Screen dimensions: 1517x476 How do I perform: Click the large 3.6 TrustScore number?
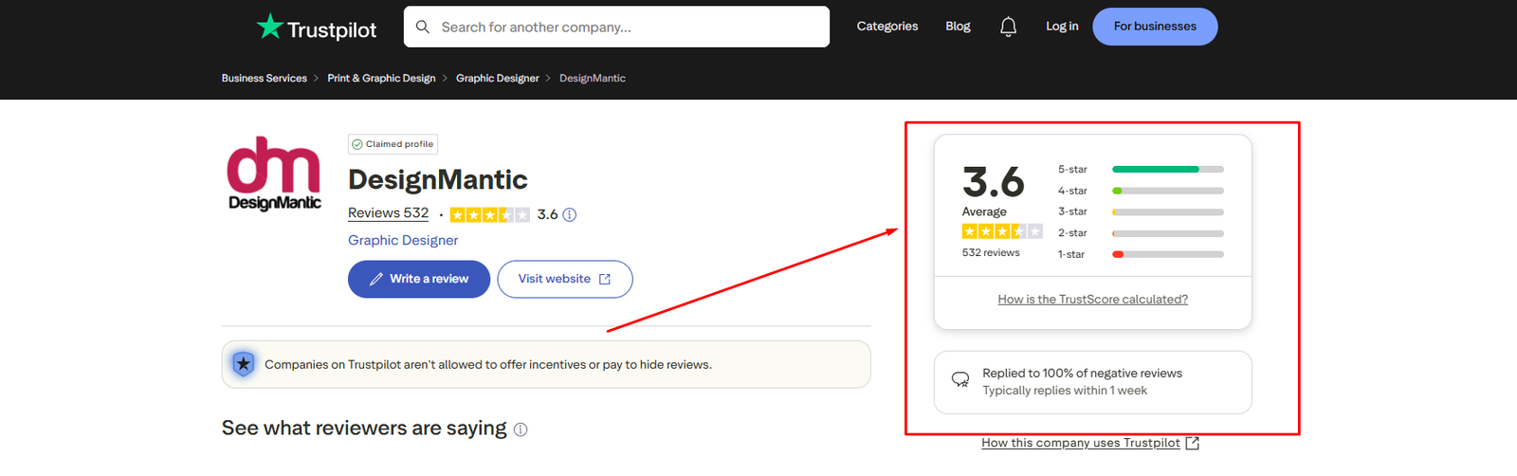[993, 181]
